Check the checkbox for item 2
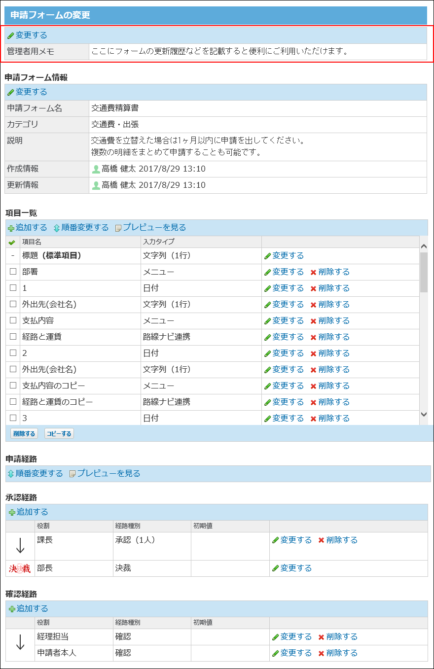Image resolution: width=434 pixels, height=669 pixels. click(13, 353)
